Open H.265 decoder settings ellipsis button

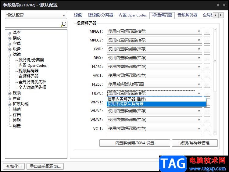tap(207, 84)
